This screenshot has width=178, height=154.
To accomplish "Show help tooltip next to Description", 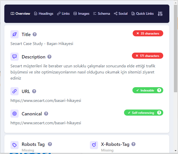I will point(49,57).
